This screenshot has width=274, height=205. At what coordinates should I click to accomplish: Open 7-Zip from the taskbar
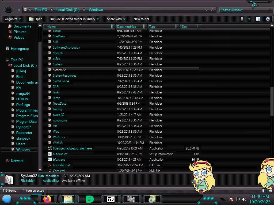tap(111, 199)
